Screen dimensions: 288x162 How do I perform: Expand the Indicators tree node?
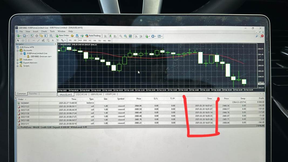[18, 60]
